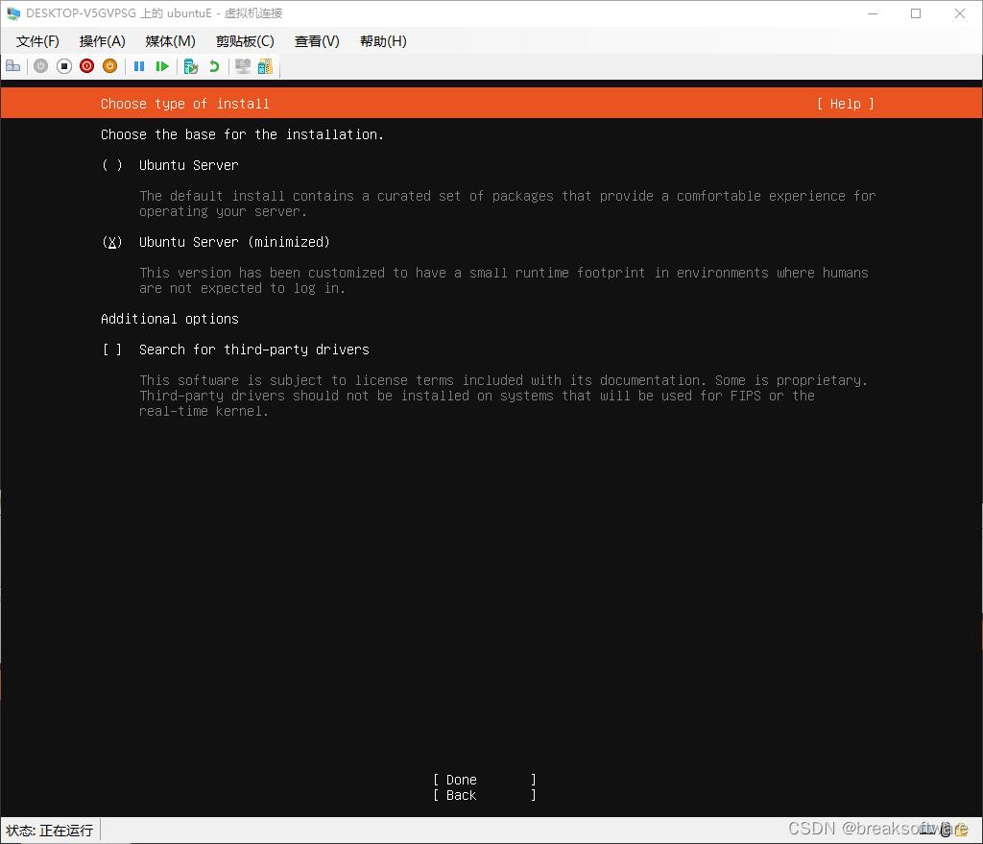Click the greyed-out enhanced session monitor icon
The height and width of the screenshot is (844, 983).
tap(243, 66)
